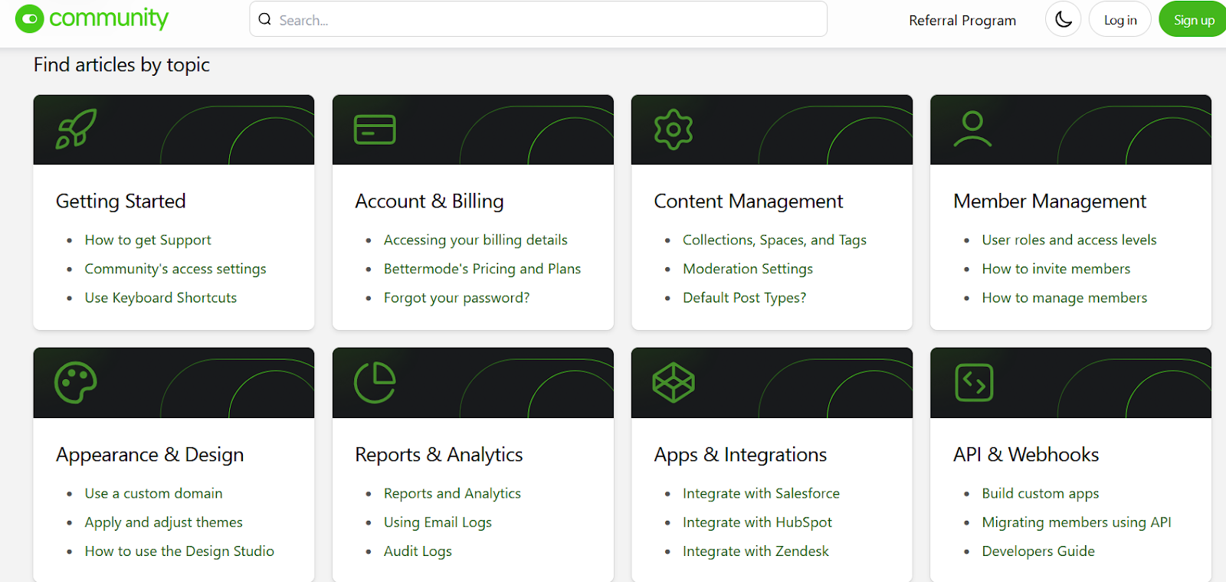Open the Appearance & Design topic heading
1226x582 pixels.
(x=150, y=455)
